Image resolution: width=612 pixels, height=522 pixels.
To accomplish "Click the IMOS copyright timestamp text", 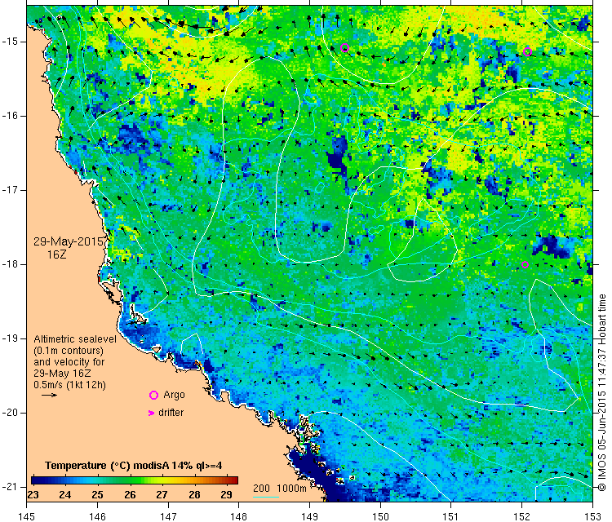I will (x=601, y=392).
